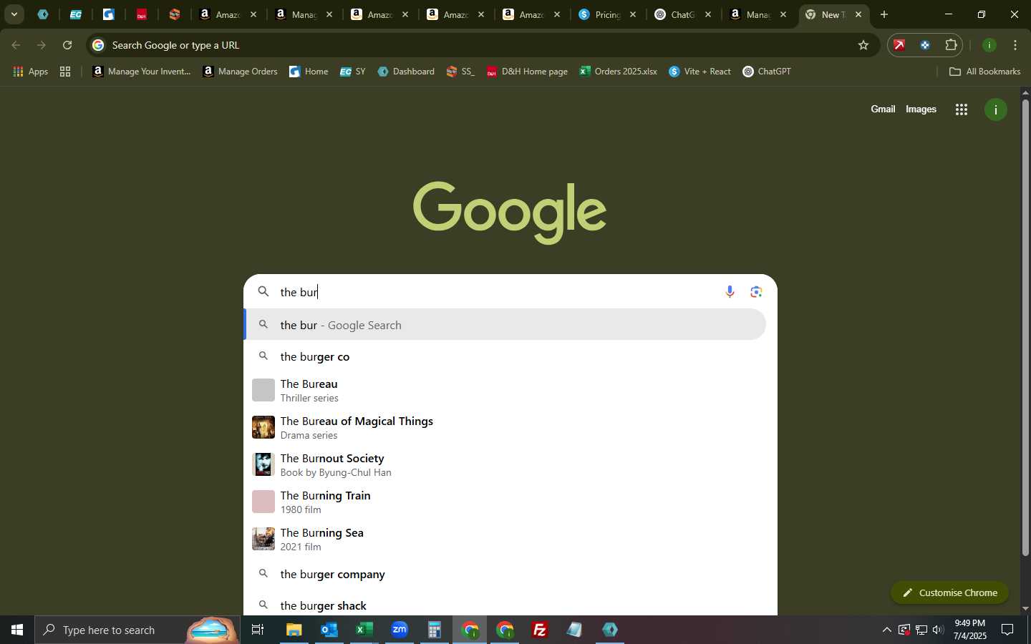Click the Windows taskbar search box
This screenshot has width=1031, height=644.
tap(137, 630)
